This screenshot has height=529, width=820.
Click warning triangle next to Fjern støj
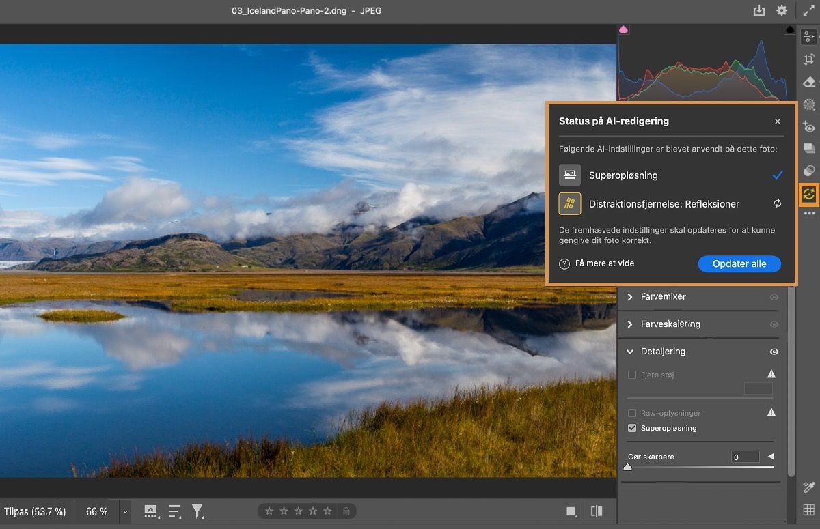click(x=771, y=374)
